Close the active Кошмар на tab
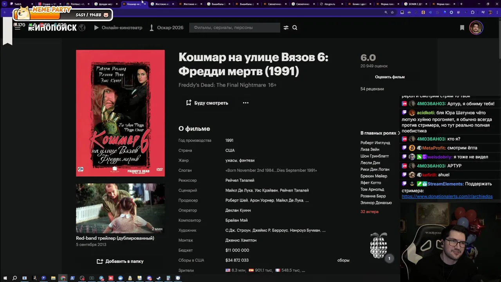 (144, 4)
